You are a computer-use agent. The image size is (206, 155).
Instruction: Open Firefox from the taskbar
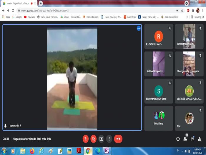coord(32,151)
